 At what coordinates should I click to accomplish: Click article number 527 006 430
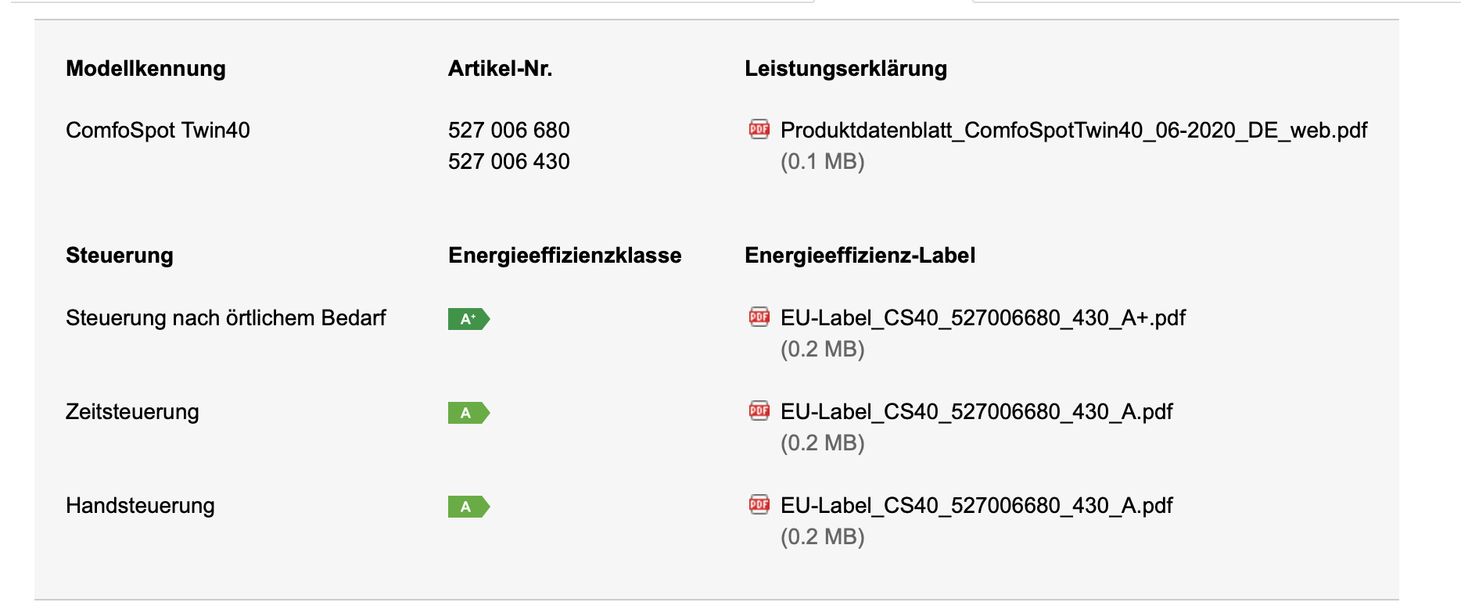click(x=509, y=161)
